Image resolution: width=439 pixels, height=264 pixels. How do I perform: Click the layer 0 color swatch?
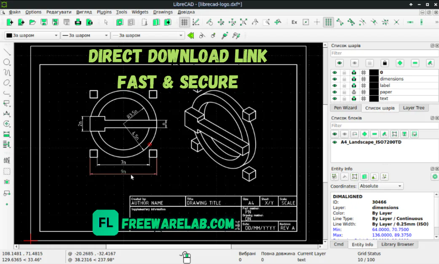pos(374,72)
